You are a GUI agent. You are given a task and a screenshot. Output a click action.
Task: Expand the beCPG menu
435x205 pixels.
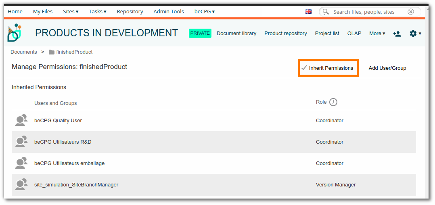pyautogui.click(x=205, y=12)
